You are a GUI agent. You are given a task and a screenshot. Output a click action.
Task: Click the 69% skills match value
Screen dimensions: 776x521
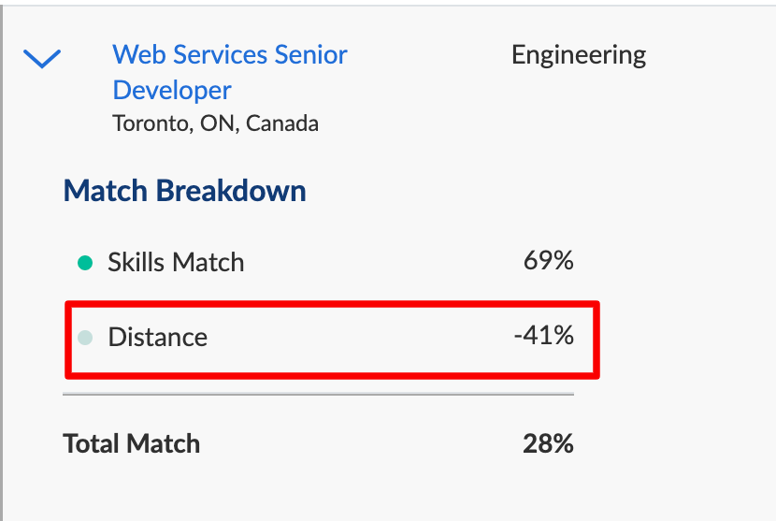(x=549, y=260)
